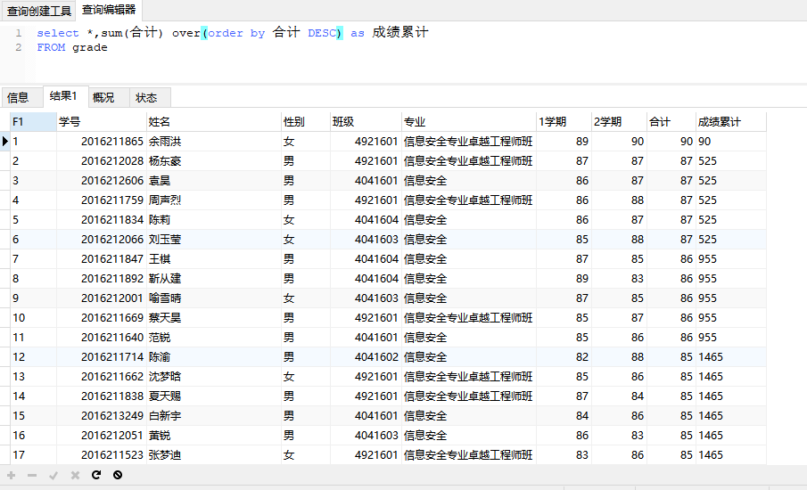This screenshot has height=490, width=807.
Task: Click the delete record minus icon
Action: (32, 475)
